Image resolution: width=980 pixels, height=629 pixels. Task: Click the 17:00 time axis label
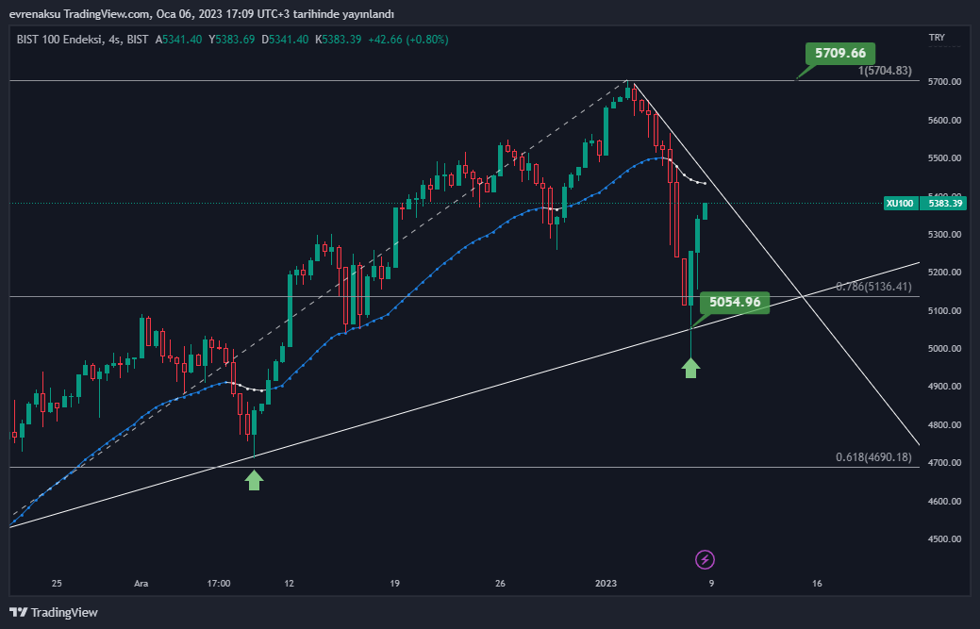(219, 584)
